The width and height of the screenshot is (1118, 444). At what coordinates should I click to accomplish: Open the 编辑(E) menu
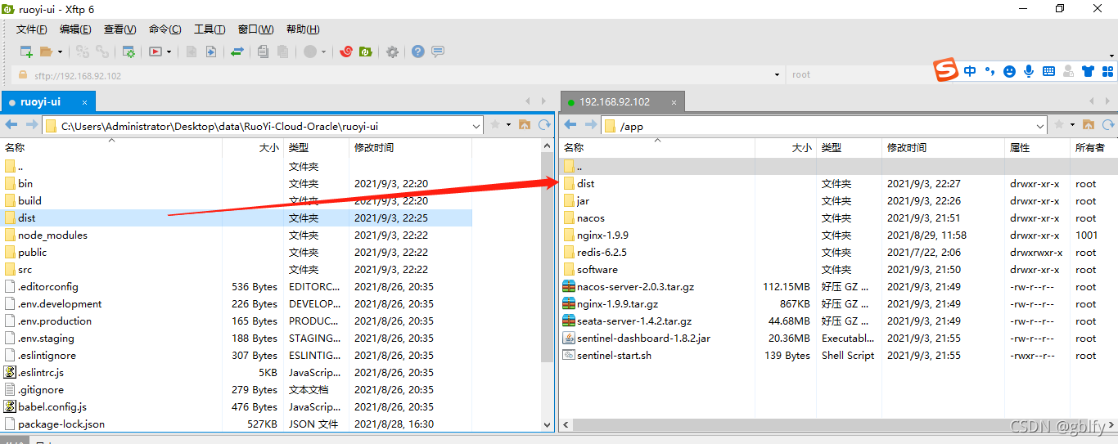[x=75, y=29]
